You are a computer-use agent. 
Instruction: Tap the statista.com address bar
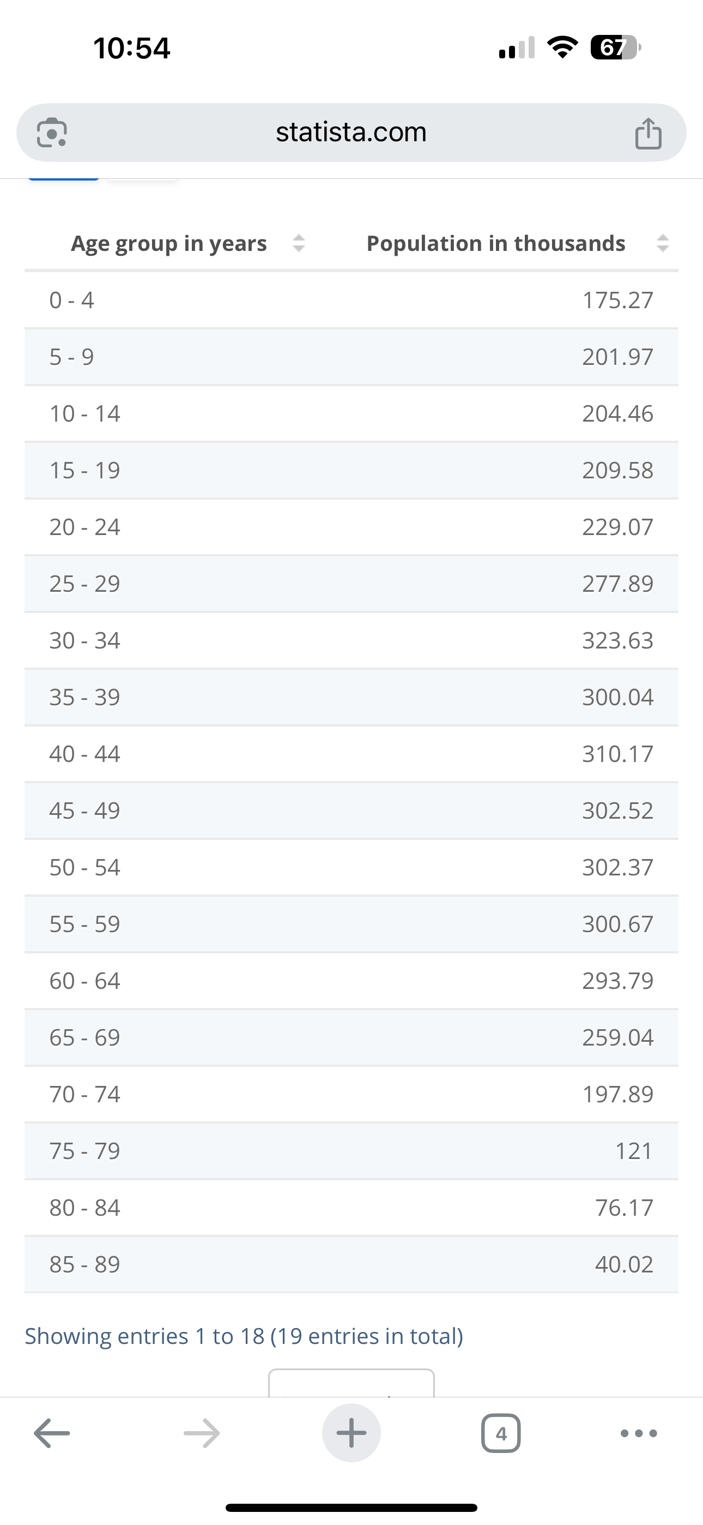[x=351, y=132]
